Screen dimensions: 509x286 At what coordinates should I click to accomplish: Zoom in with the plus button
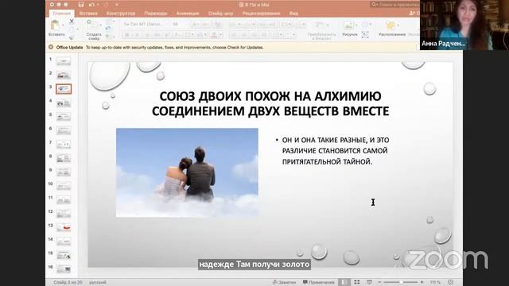(x=422, y=282)
